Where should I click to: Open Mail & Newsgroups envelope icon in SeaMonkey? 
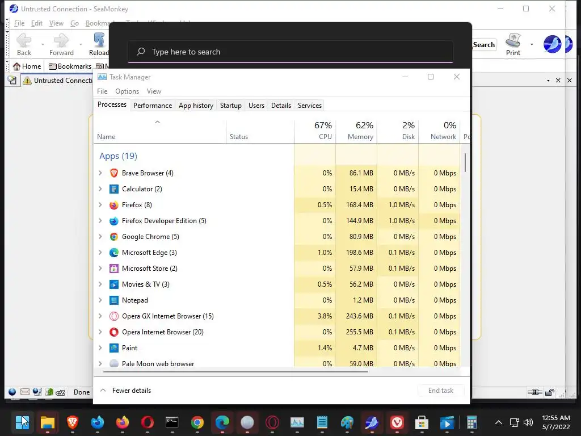[25, 392]
